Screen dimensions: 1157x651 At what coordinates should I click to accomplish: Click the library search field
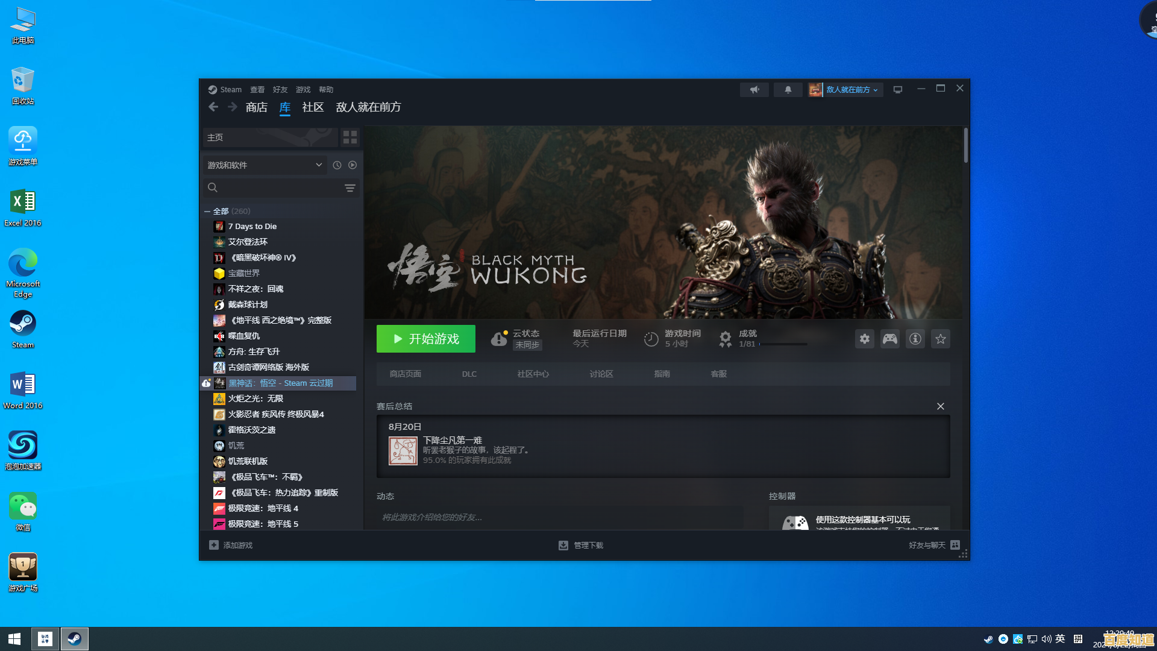tap(277, 188)
